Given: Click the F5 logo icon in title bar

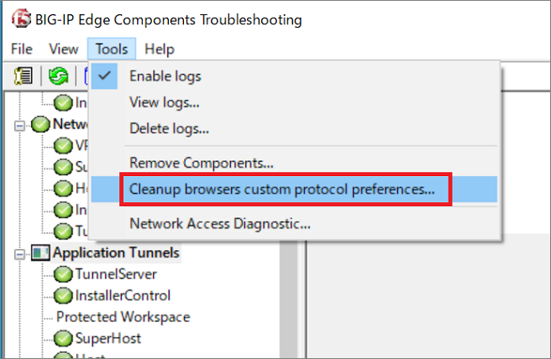Looking at the screenshot, I should (x=22, y=18).
